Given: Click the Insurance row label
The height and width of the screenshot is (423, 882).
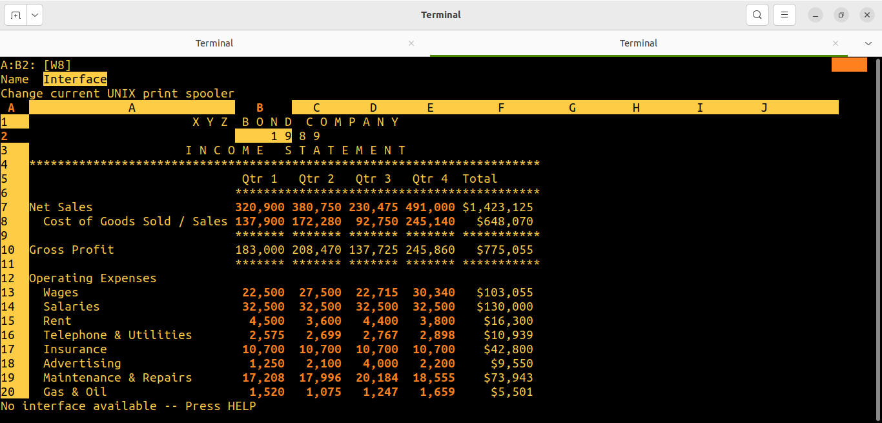Looking at the screenshot, I should click(75, 349).
